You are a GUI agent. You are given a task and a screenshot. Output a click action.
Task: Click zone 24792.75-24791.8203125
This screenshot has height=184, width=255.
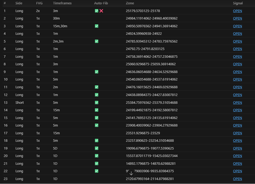pos(145,49)
